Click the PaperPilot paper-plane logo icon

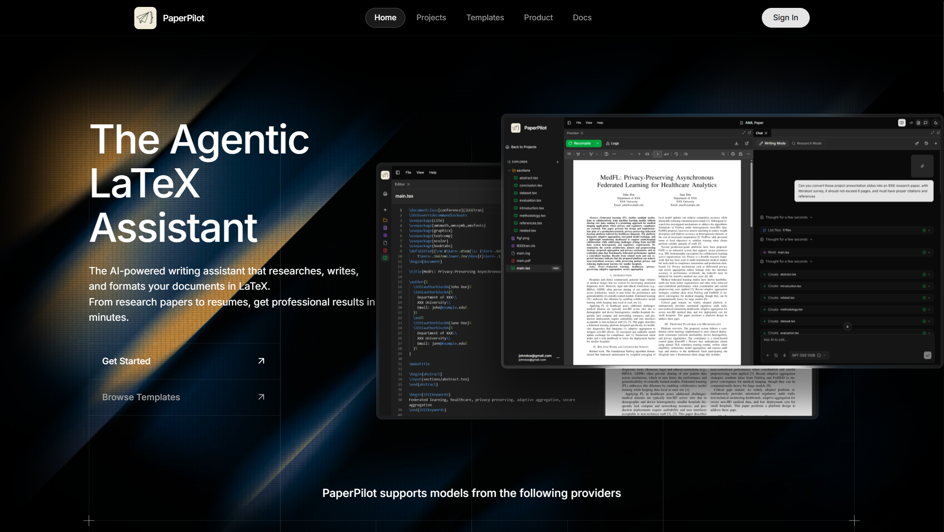coord(145,18)
